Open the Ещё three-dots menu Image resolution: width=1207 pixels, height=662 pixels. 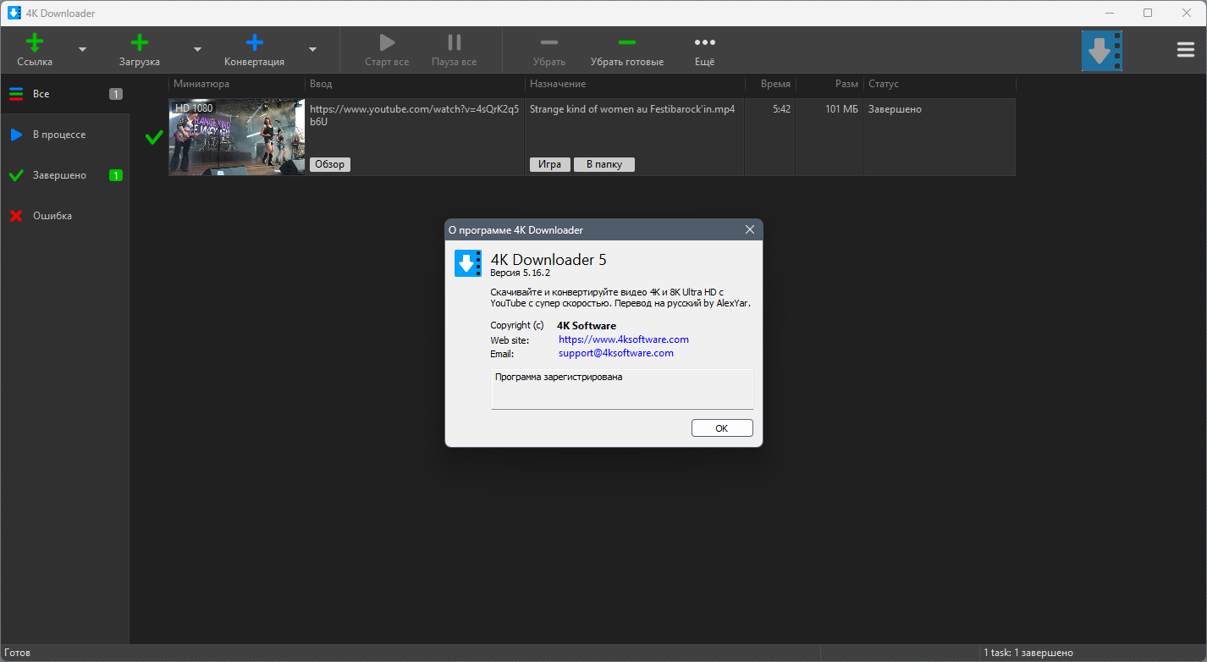[705, 42]
